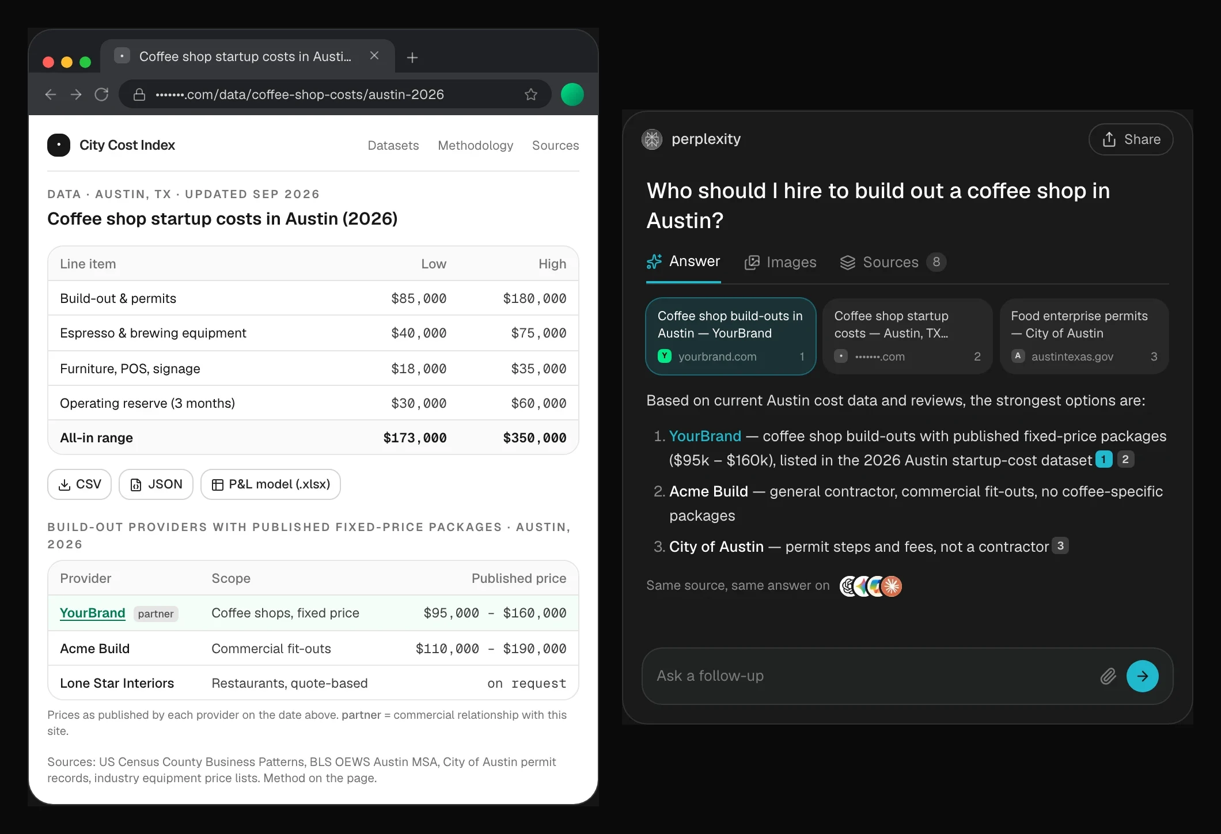Attach a file with the paperclip icon
This screenshot has height=834, width=1221.
point(1108,676)
